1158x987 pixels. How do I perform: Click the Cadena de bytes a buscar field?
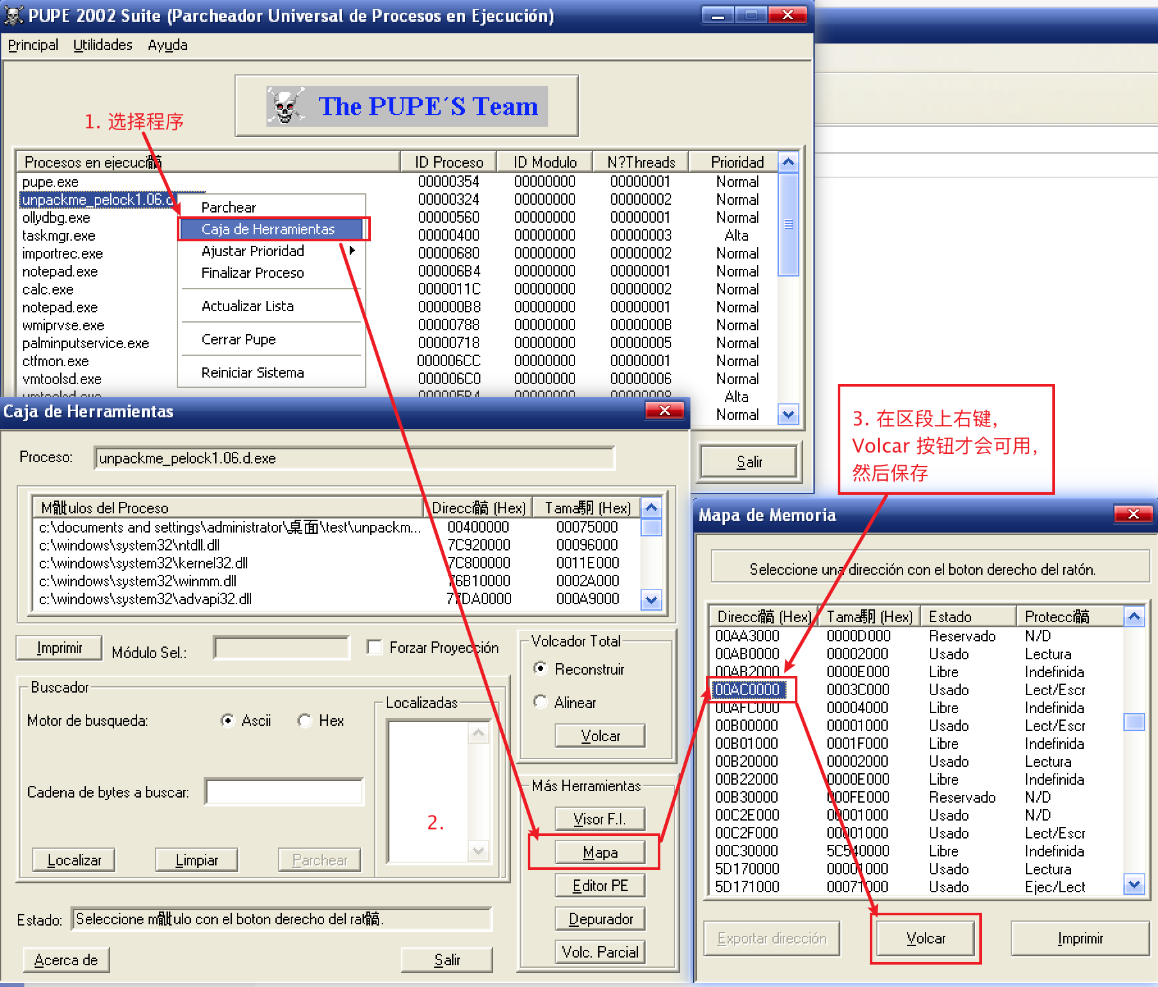(x=284, y=792)
